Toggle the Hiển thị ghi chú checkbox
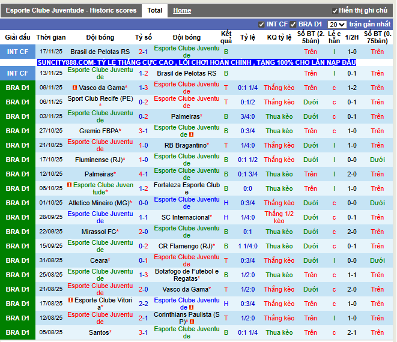397x342 pixels. point(335,11)
